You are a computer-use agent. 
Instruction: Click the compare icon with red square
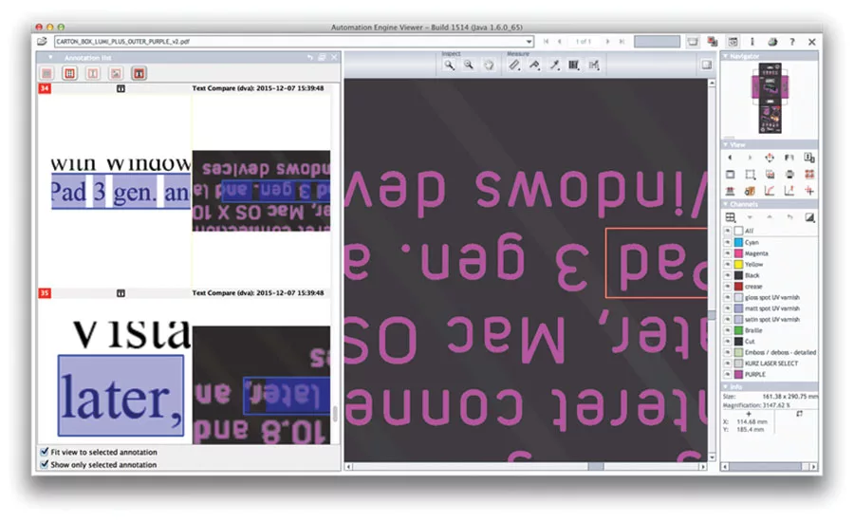pyautogui.click(x=713, y=42)
